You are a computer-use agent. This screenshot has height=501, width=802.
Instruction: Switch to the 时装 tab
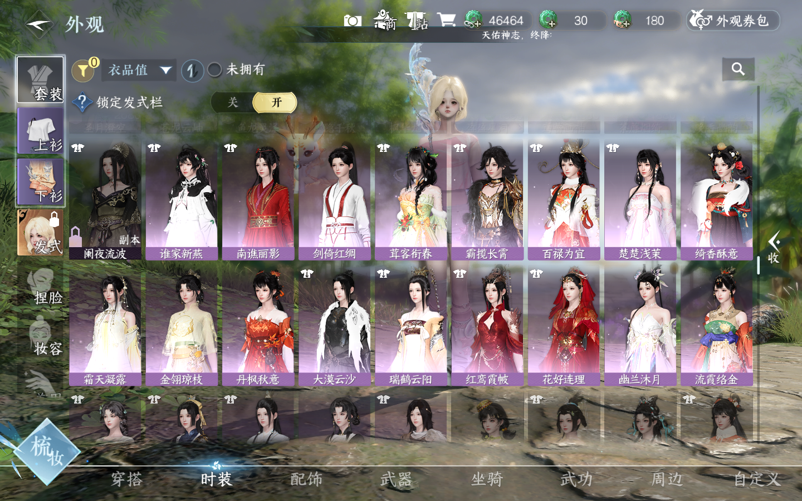pyautogui.click(x=216, y=480)
